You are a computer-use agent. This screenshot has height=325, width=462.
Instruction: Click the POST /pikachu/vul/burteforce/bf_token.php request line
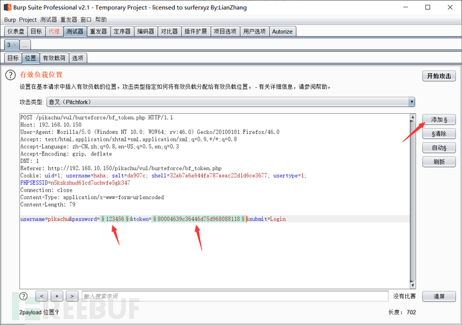pyautogui.click(x=96, y=117)
